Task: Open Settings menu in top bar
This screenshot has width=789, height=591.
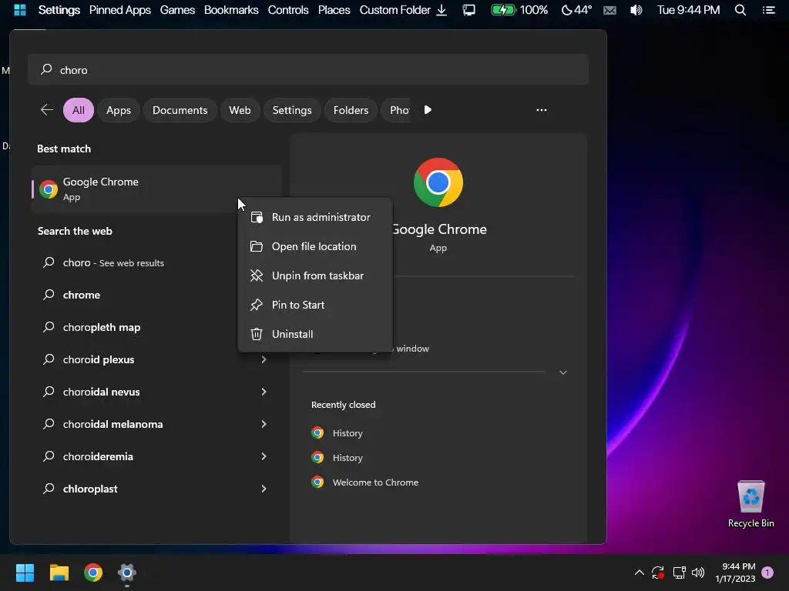Action: [59, 10]
